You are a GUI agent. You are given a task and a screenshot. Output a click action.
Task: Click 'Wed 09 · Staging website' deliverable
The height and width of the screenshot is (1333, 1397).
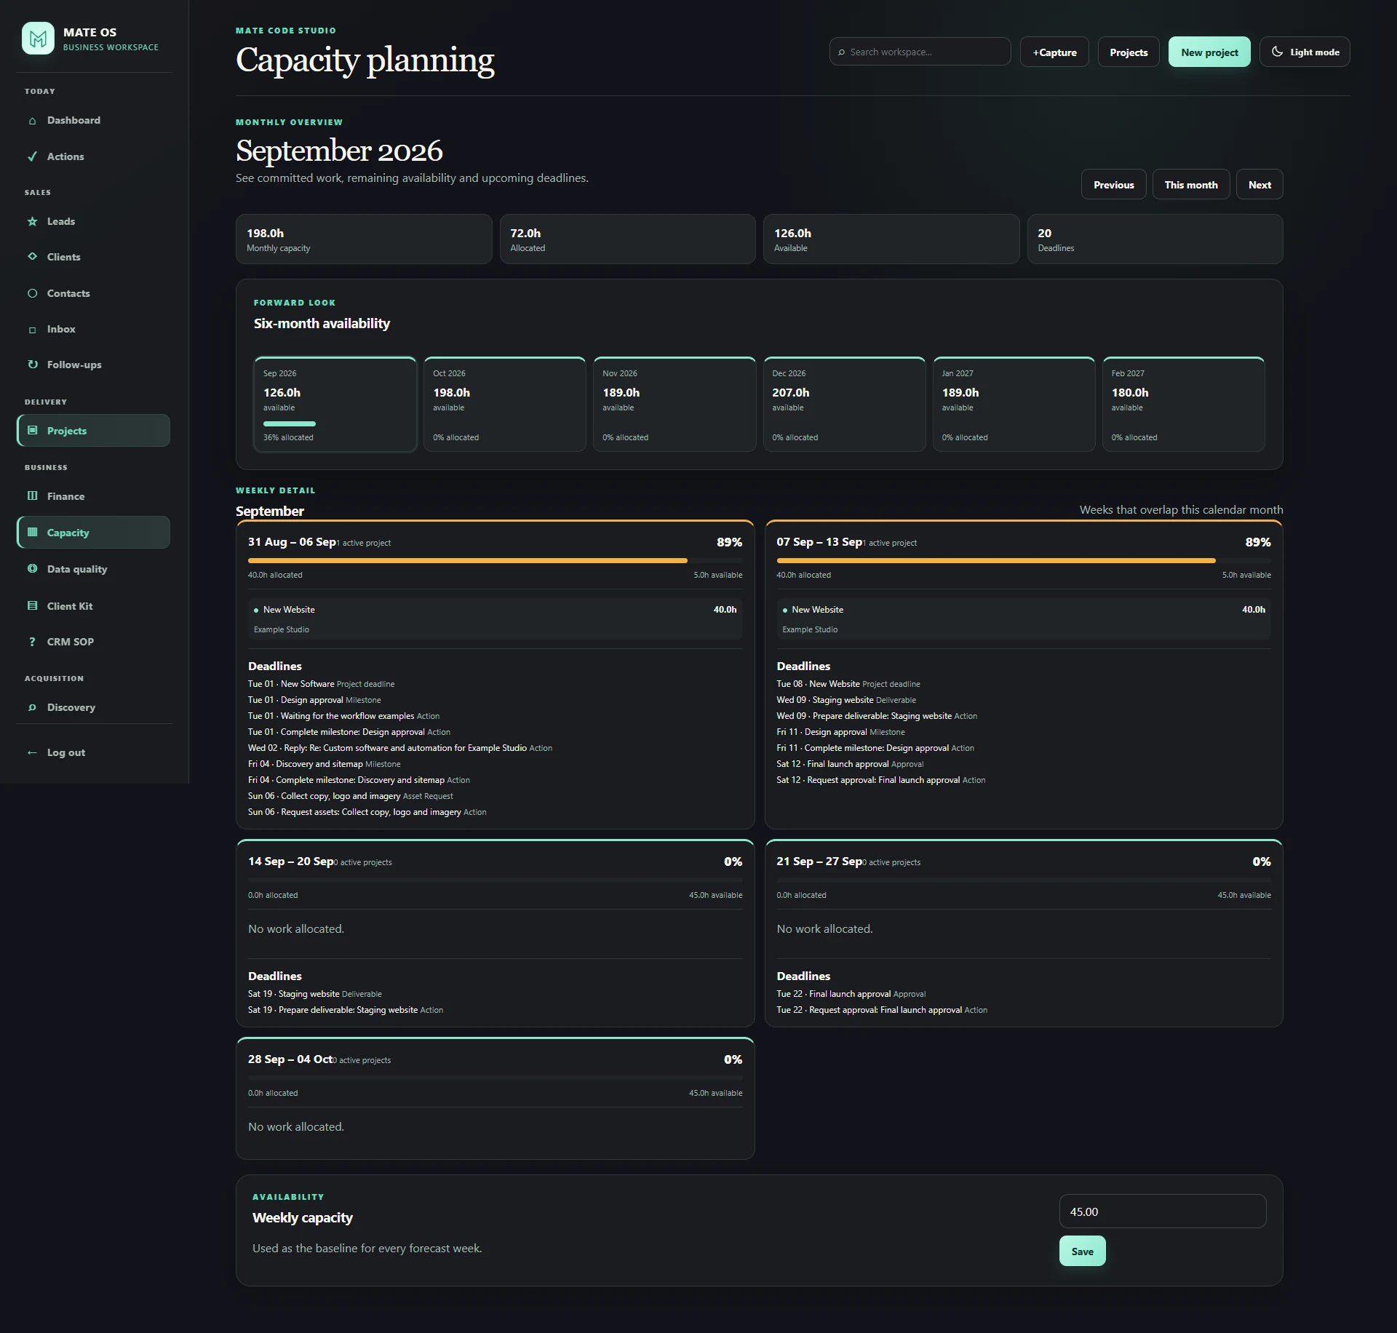pos(846,700)
